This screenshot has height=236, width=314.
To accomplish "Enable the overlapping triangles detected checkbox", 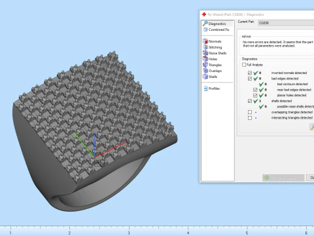I will [x=250, y=112].
